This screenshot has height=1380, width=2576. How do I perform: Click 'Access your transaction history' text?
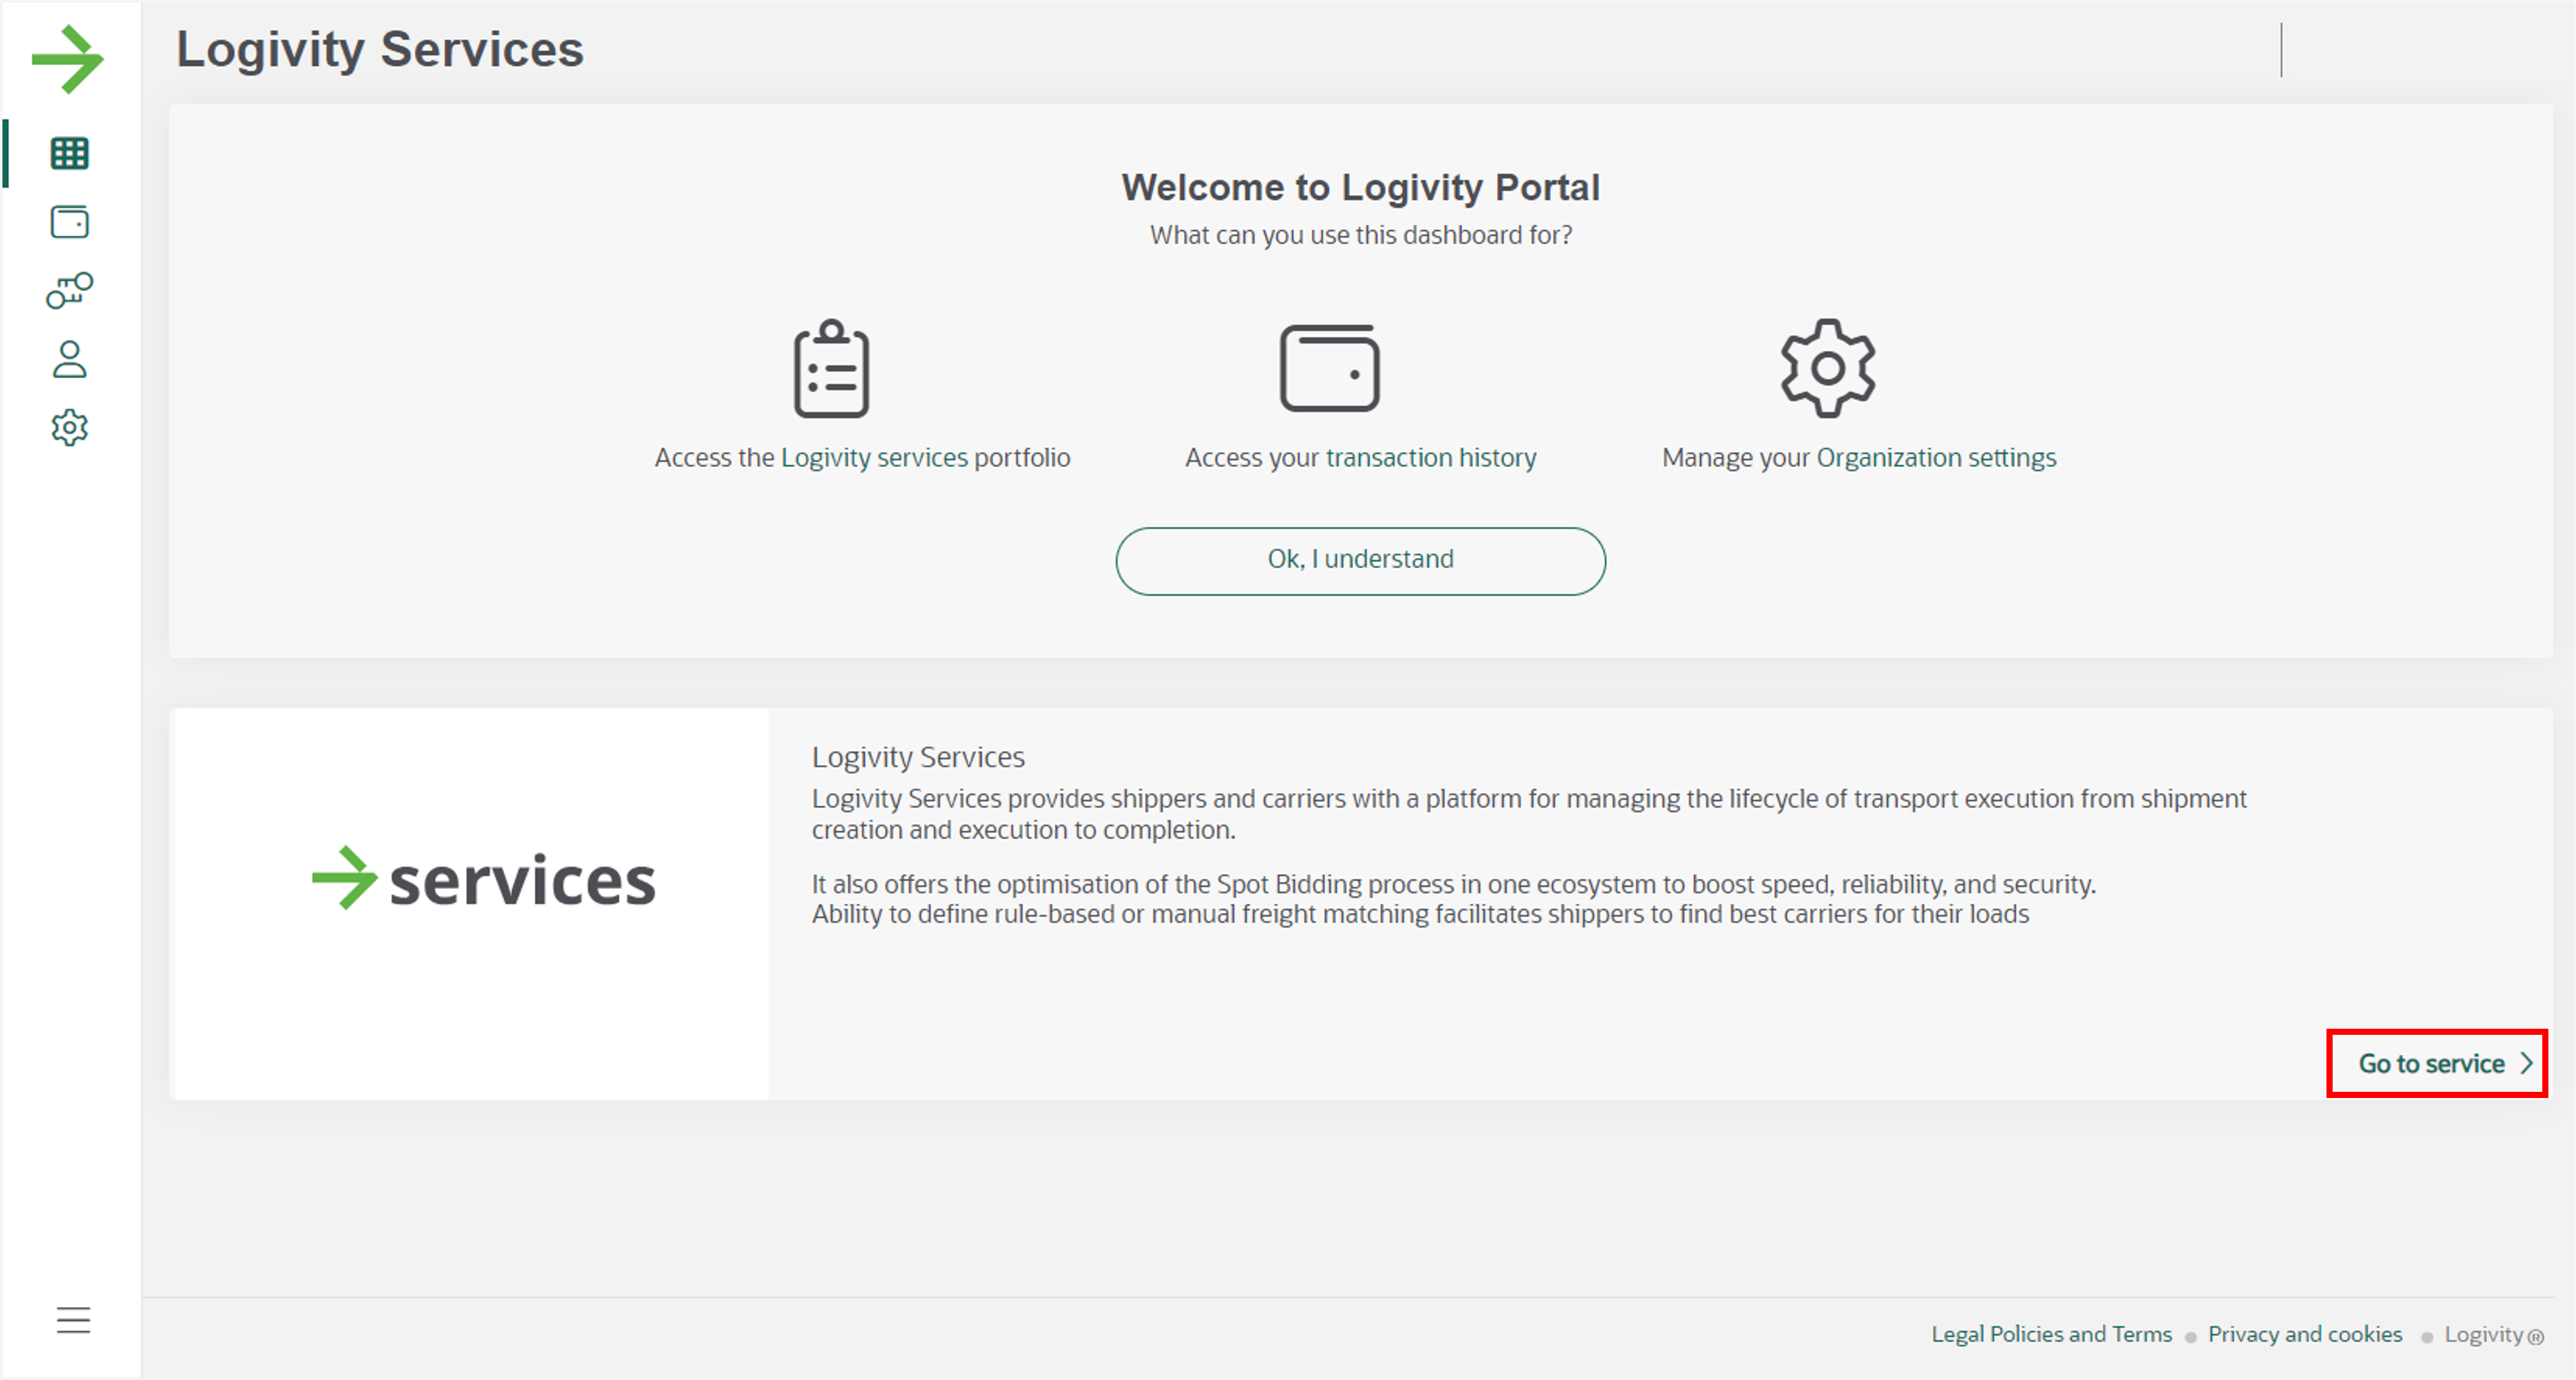[1361, 458]
